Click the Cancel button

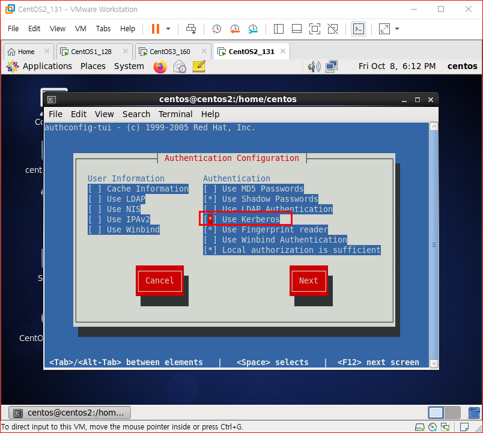click(160, 281)
